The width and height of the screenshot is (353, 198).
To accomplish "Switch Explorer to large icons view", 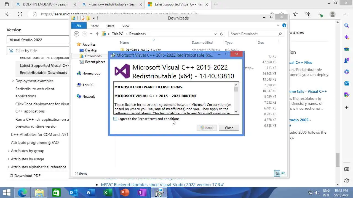I will pyautogui.click(x=283, y=173).
